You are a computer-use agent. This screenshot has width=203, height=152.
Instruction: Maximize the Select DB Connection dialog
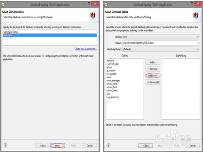click(x=89, y=4)
